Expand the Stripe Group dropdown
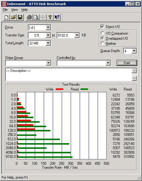This screenshot has width=142, height=181. point(48,63)
